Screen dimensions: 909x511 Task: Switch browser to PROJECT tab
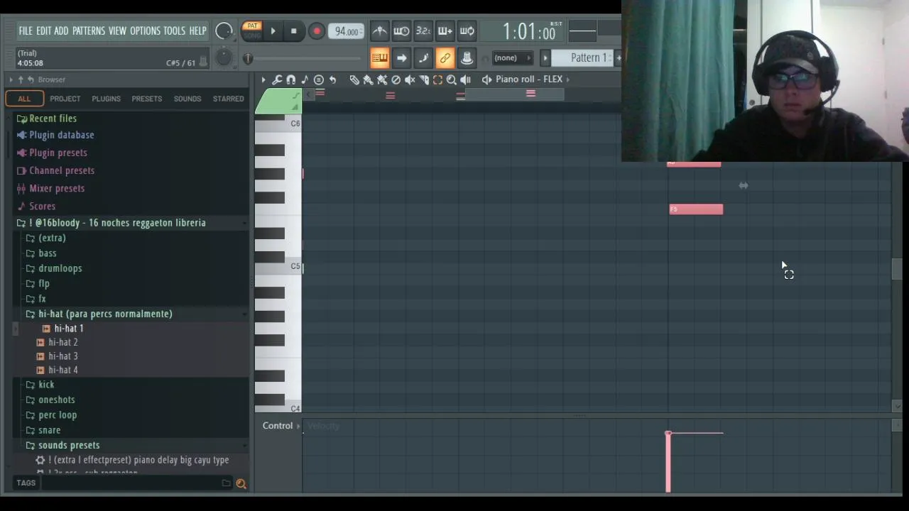[65, 99]
